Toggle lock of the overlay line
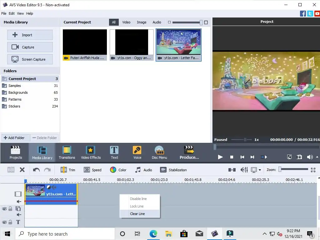The image size is (320, 240). tap(10, 209)
